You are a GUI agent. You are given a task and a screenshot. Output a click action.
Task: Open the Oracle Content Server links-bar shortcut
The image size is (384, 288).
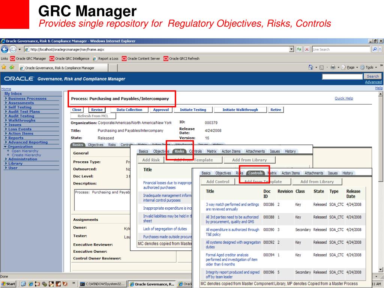point(141,58)
